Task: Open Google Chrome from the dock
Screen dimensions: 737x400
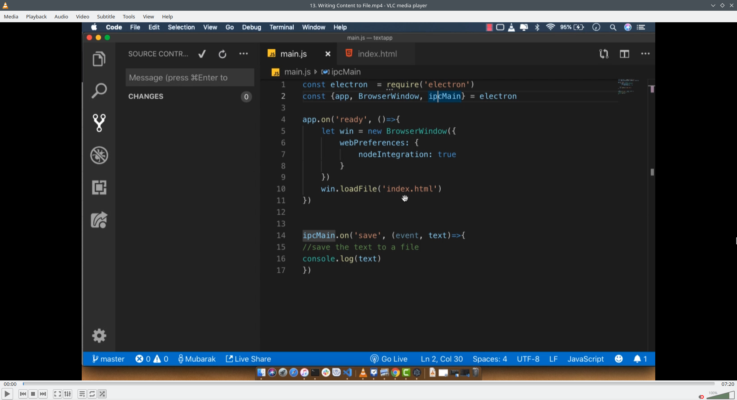Action: (395, 372)
